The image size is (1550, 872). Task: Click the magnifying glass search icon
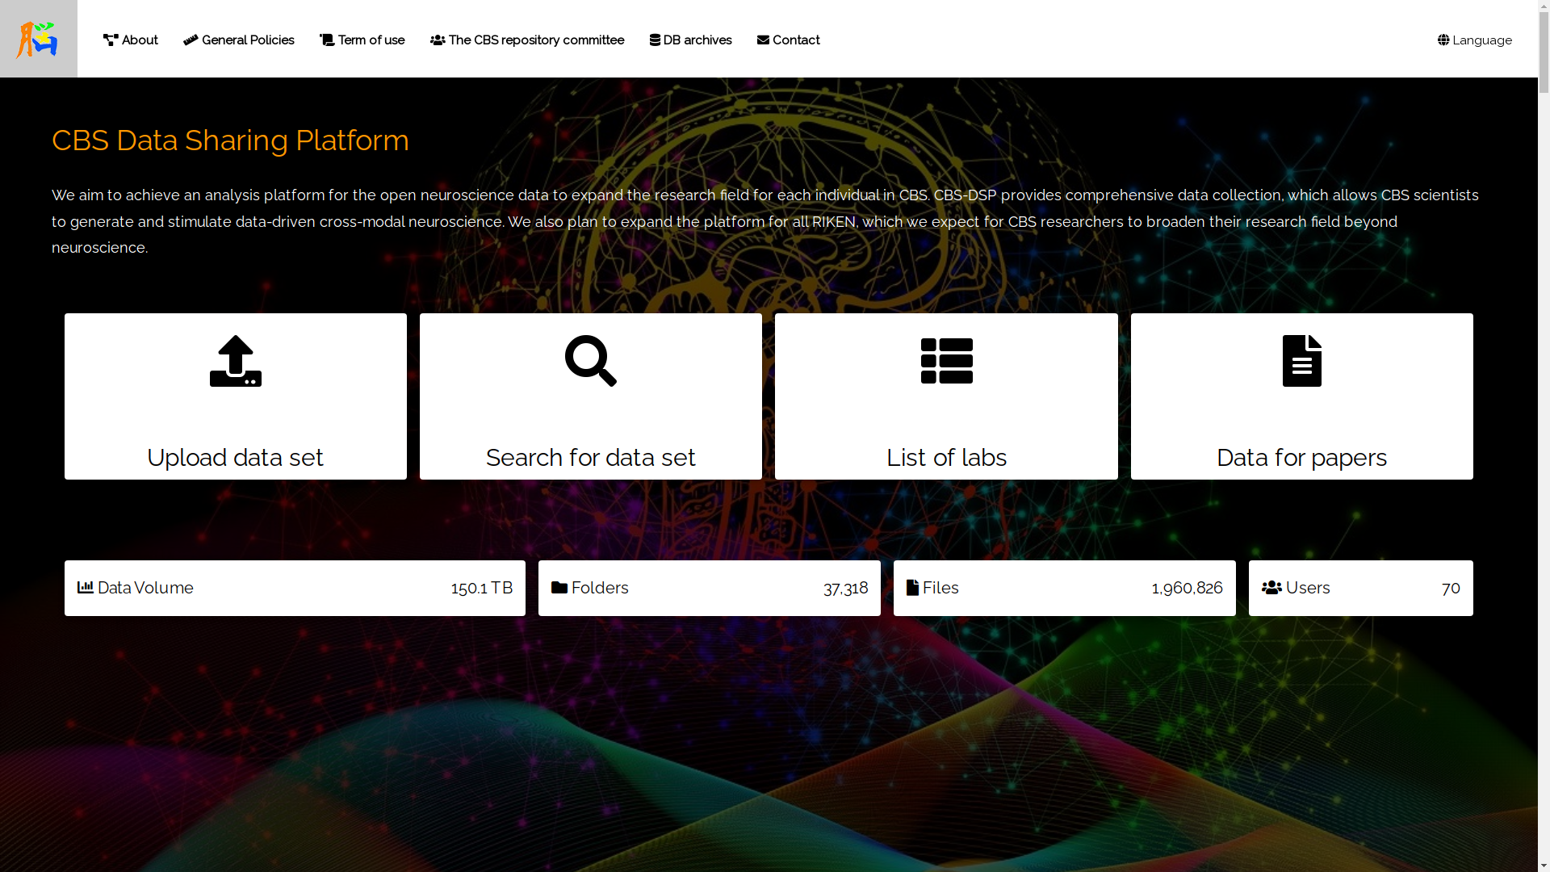click(x=591, y=361)
